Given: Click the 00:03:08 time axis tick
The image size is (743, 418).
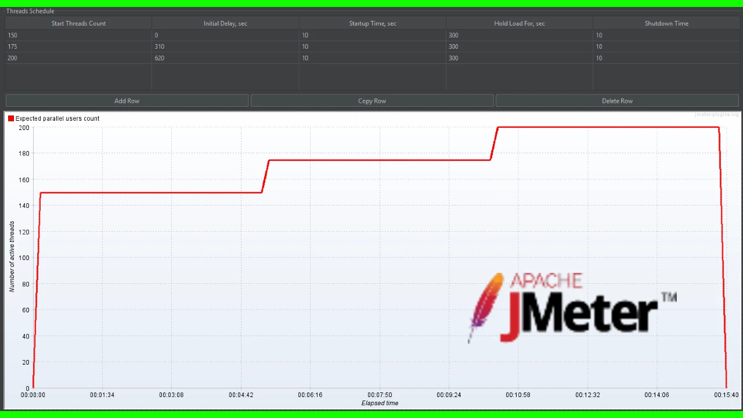Looking at the screenshot, I should pos(171,395).
